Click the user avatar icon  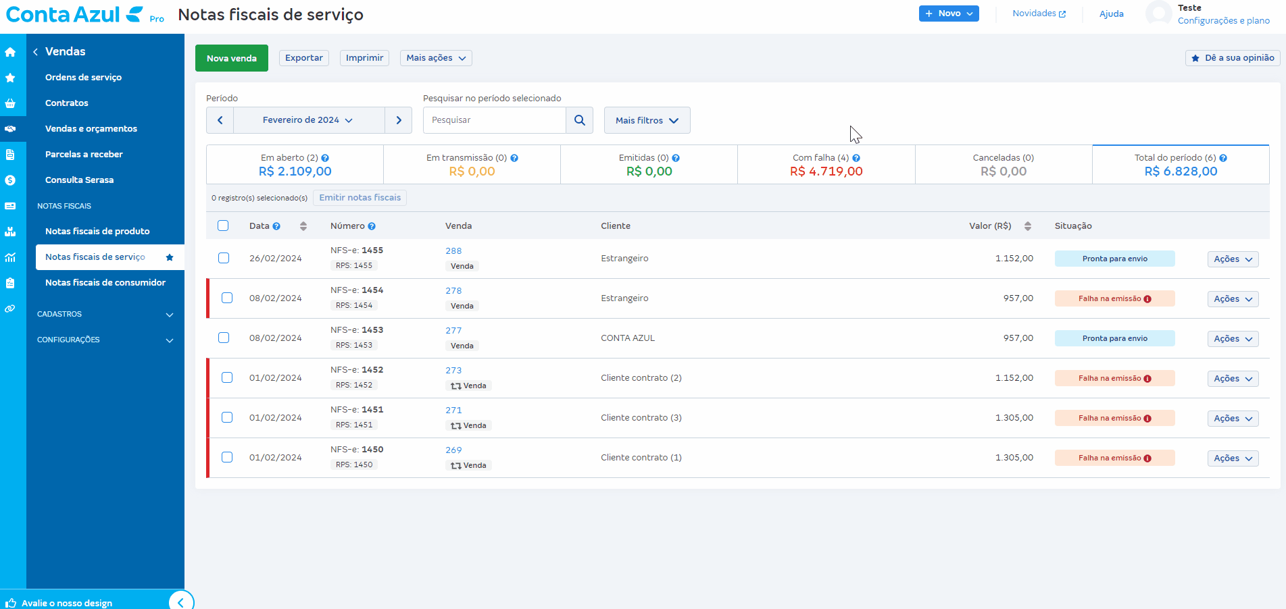click(x=1159, y=14)
